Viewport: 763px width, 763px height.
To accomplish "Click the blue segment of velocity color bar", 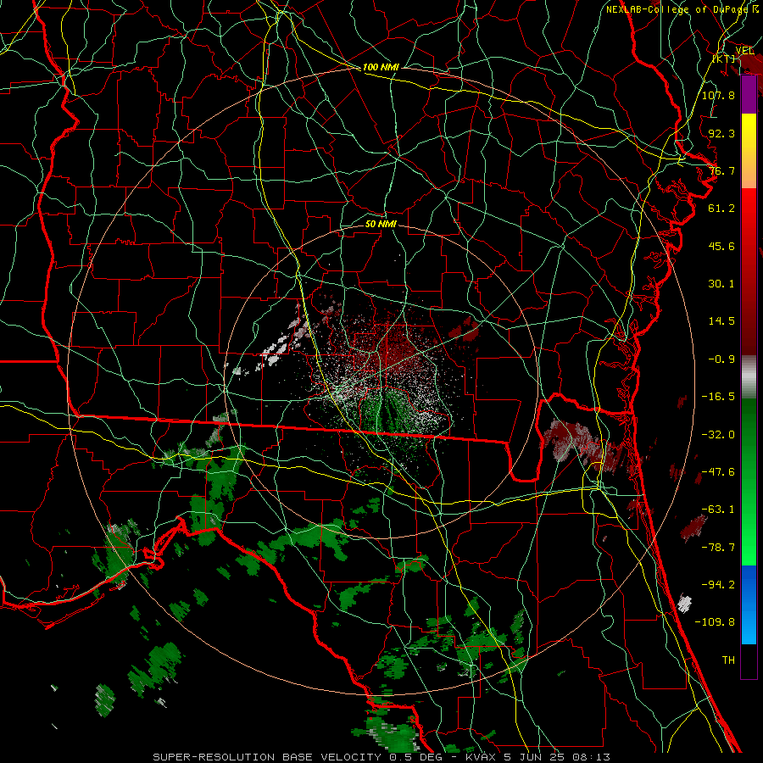I will point(749,604).
